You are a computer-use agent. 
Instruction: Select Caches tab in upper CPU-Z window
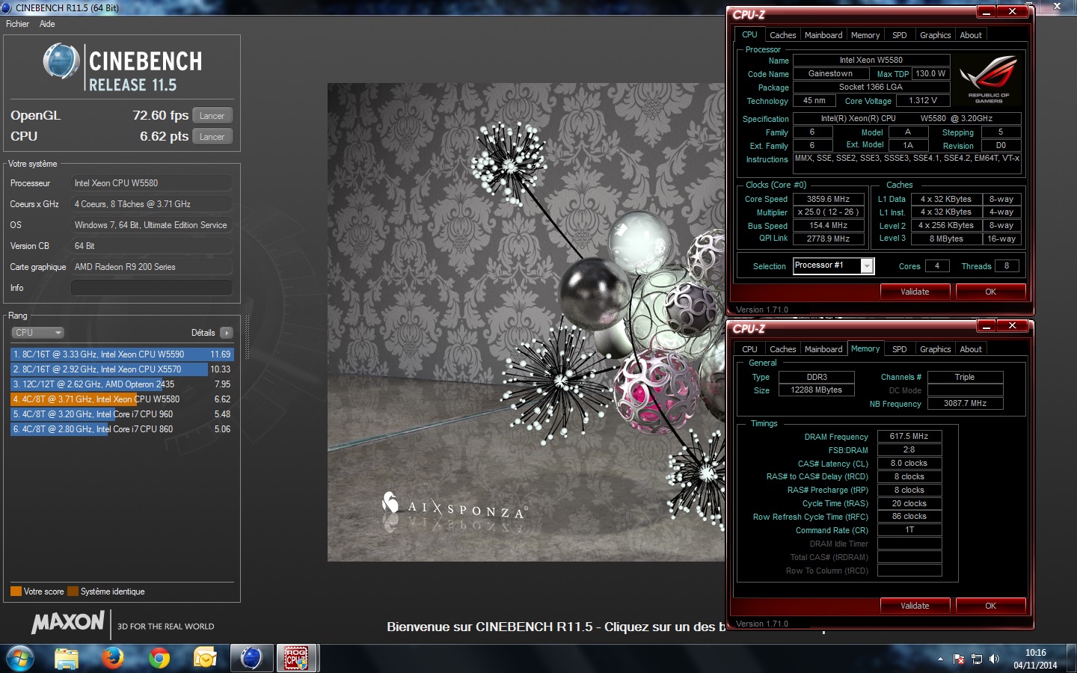point(783,35)
